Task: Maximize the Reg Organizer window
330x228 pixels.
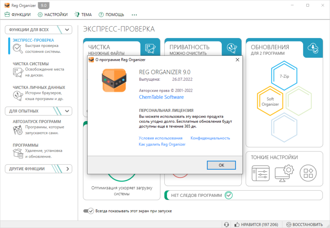Action: pos(308,5)
